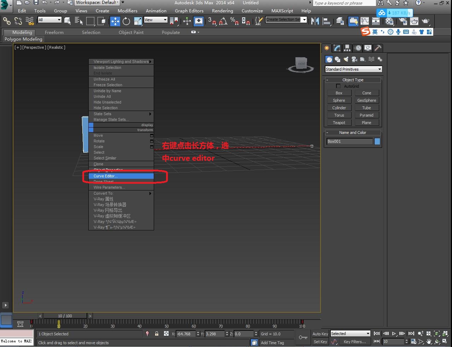Click Hide Selection in the context menu
The width and height of the screenshot is (452, 347).
pos(121,108)
